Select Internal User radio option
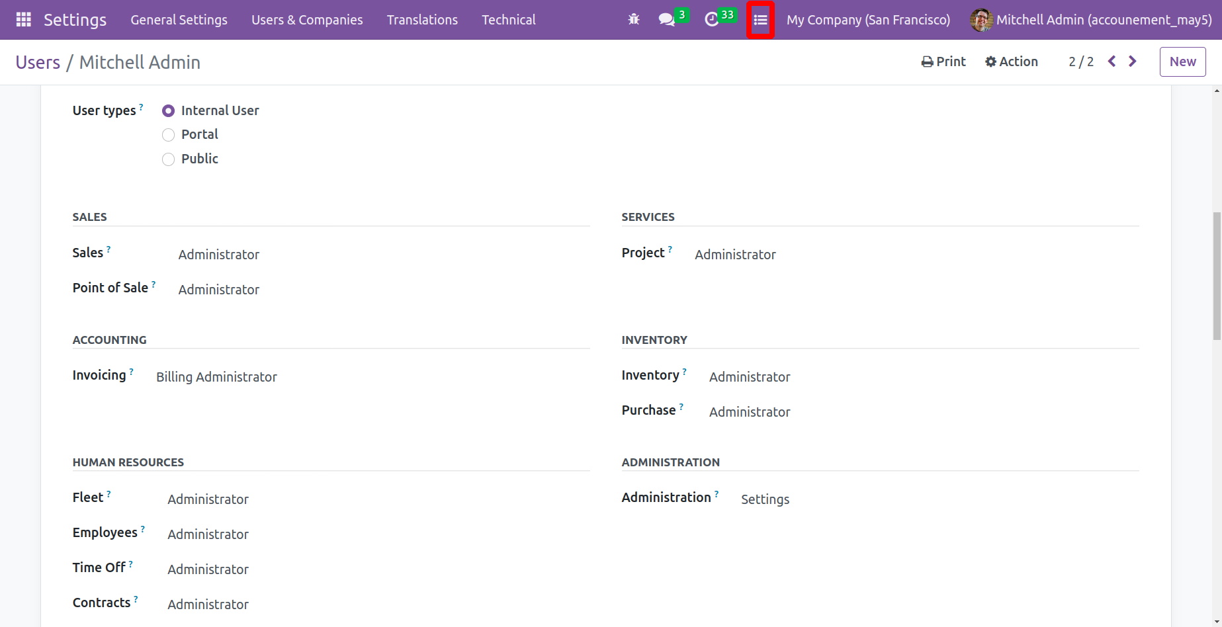Screen dimensions: 1222x627 (169, 111)
